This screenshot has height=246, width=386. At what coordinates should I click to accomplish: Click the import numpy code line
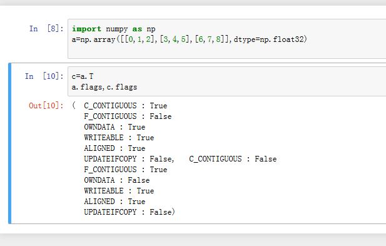click(113, 29)
